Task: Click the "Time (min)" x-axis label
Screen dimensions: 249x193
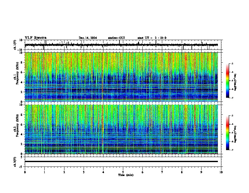Action: [x=126, y=175]
